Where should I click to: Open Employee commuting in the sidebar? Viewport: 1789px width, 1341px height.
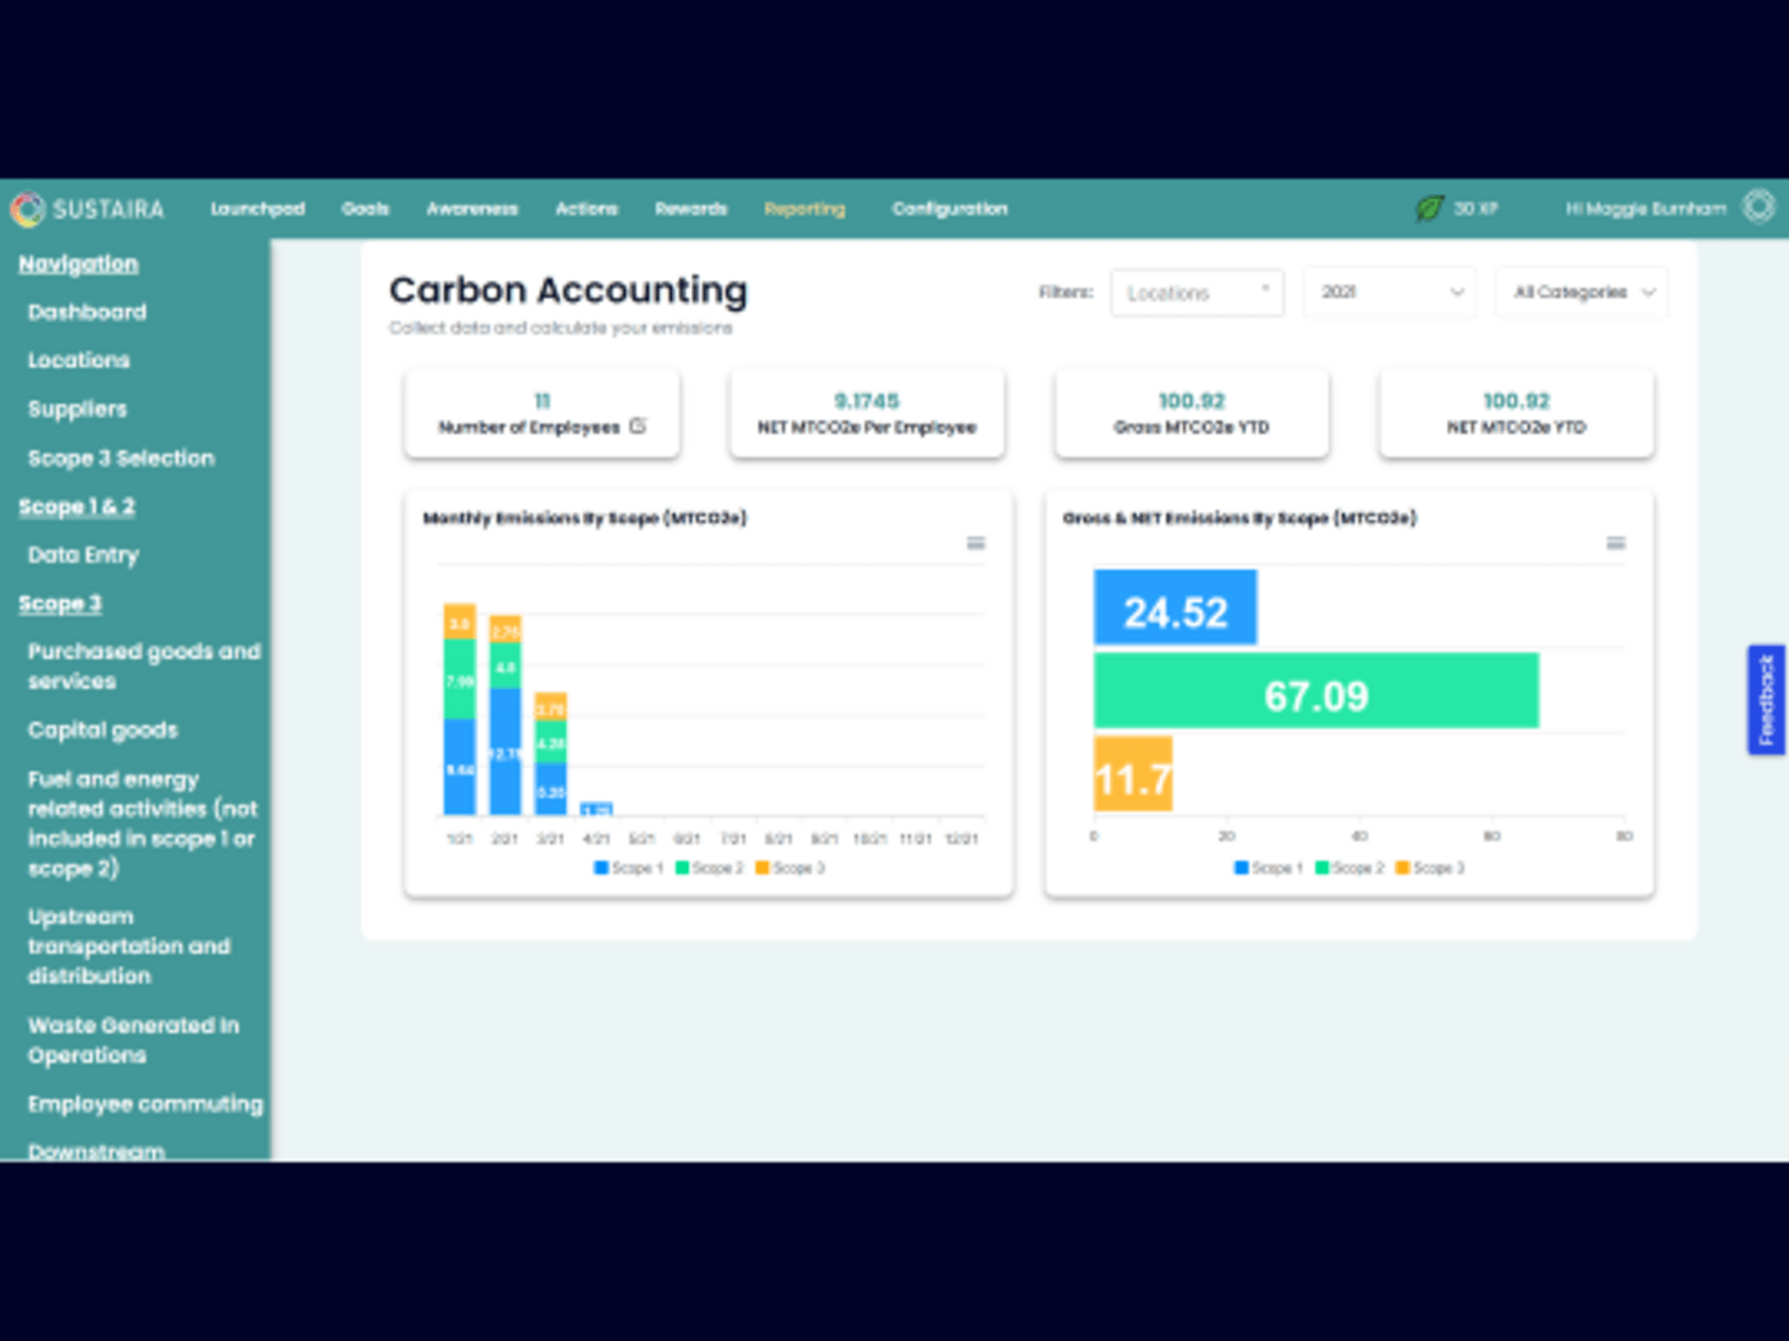coord(145,1104)
